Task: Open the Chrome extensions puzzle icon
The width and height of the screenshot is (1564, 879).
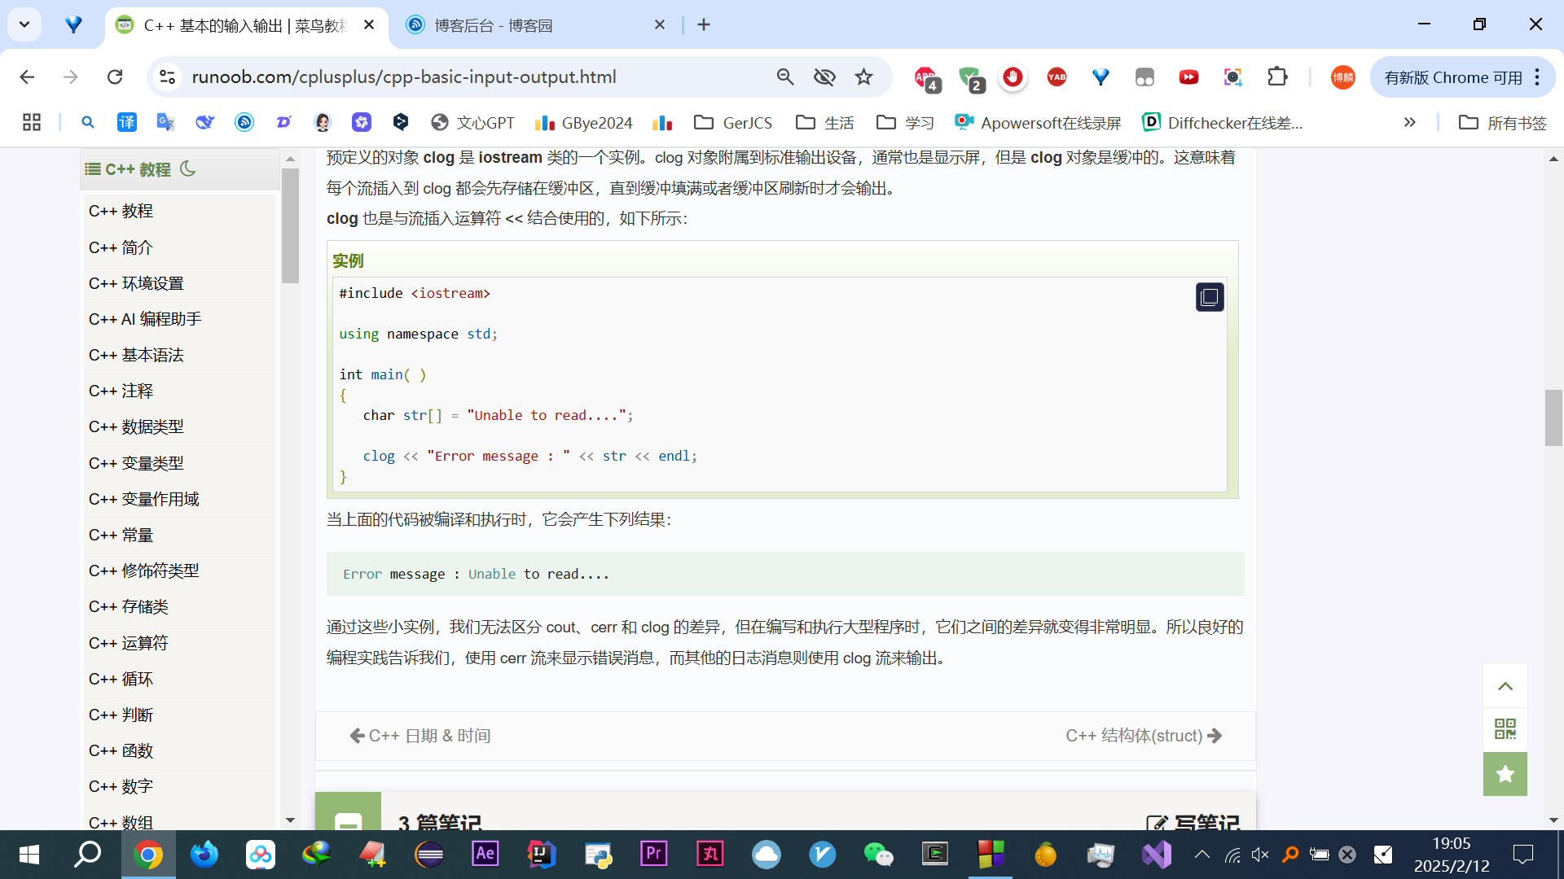Action: coord(1277,77)
